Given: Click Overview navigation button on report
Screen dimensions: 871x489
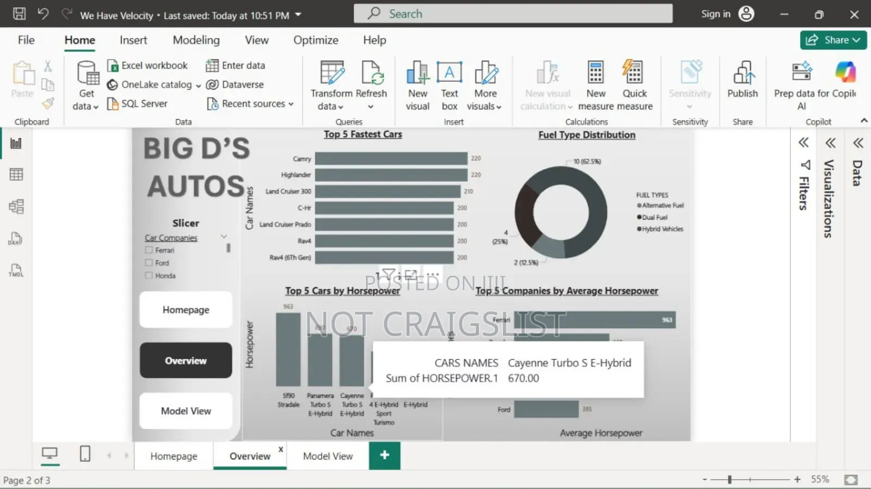Looking at the screenshot, I should tap(186, 360).
